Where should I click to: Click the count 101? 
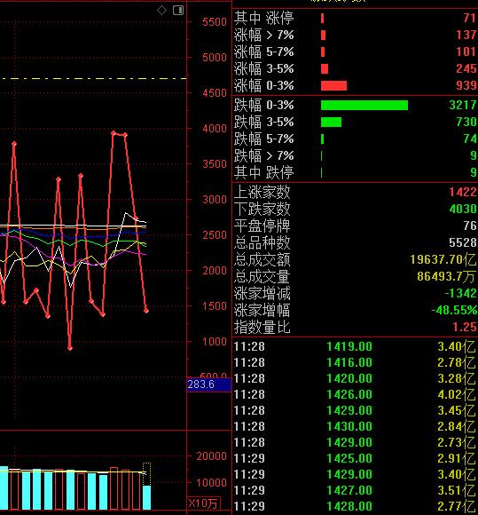[x=466, y=51]
